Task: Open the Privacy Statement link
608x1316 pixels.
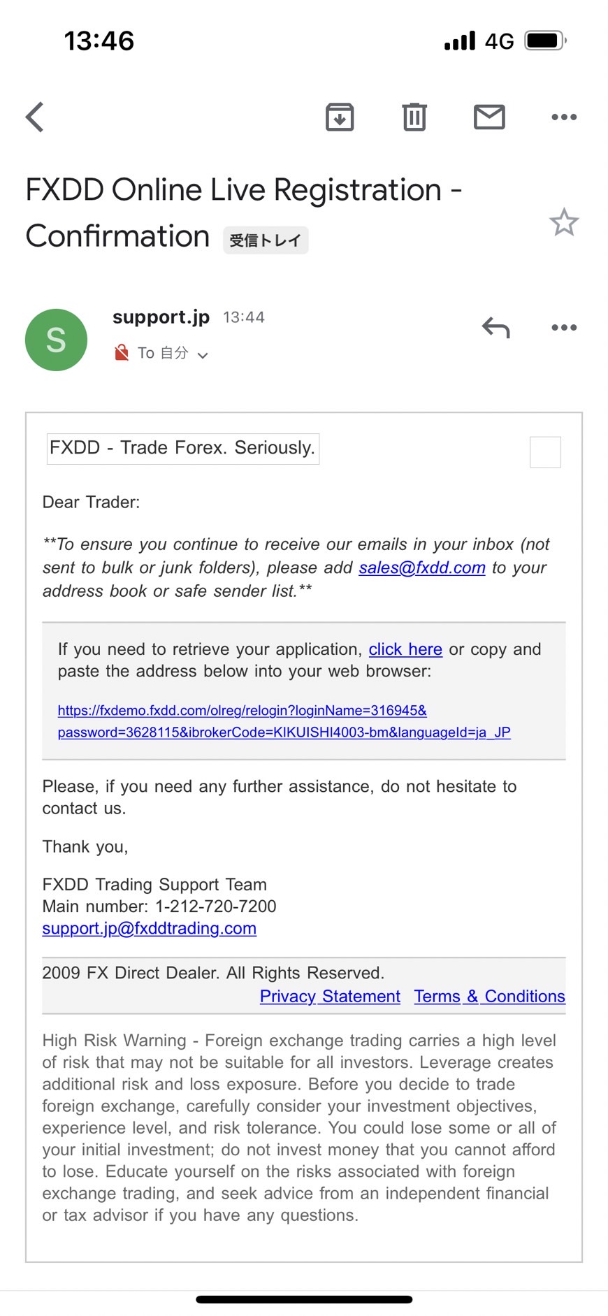Action: [330, 996]
